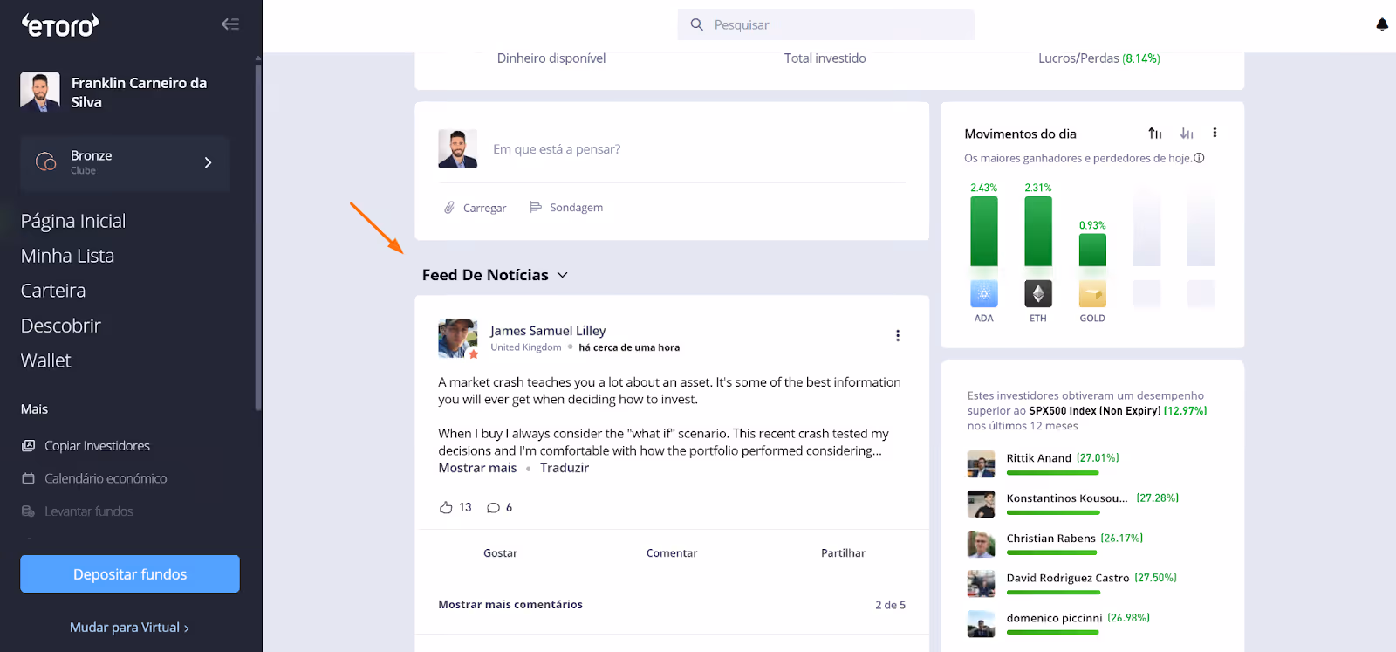Click the GOLD 0.93% green bar
This screenshot has width=1396, height=652.
tap(1092, 250)
